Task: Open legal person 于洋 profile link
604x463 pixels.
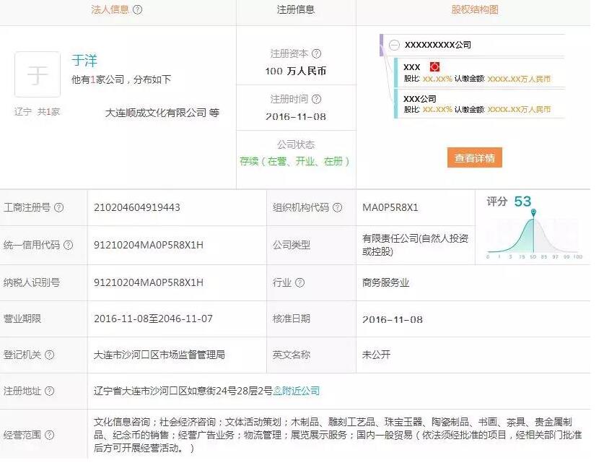Action: coord(84,61)
